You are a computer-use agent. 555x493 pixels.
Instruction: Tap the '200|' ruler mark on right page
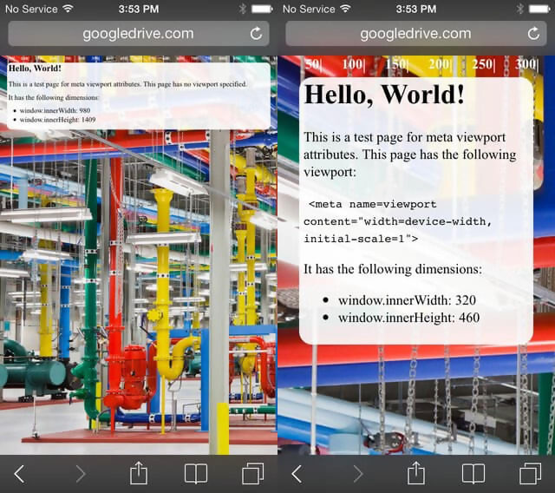(440, 64)
